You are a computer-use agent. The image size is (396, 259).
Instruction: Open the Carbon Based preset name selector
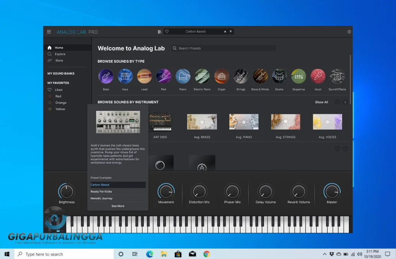[196, 32]
